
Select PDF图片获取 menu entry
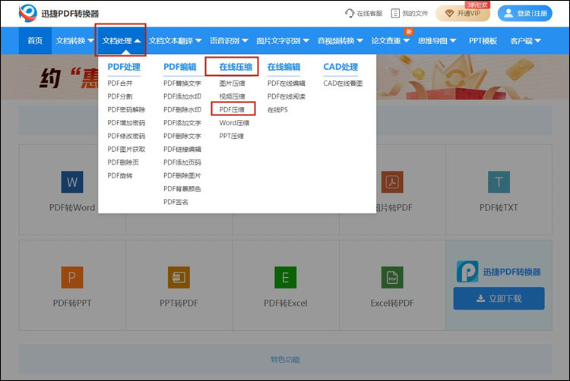click(x=126, y=149)
